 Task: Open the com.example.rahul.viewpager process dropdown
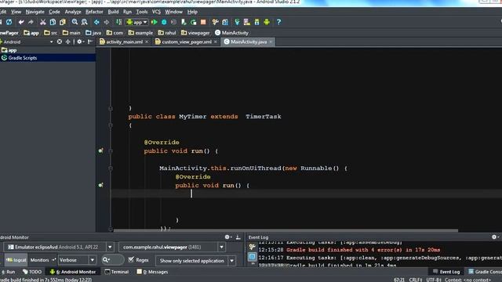(x=221, y=247)
